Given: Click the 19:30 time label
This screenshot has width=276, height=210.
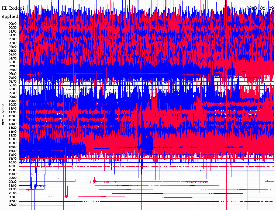Looking at the screenshot, I should tap(13, 174).
